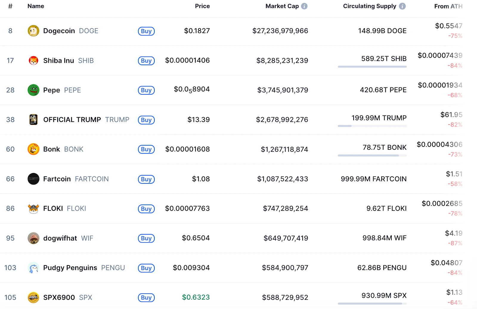
Task: Click the Pudgy Penguins logo
Action: (33, 268)
